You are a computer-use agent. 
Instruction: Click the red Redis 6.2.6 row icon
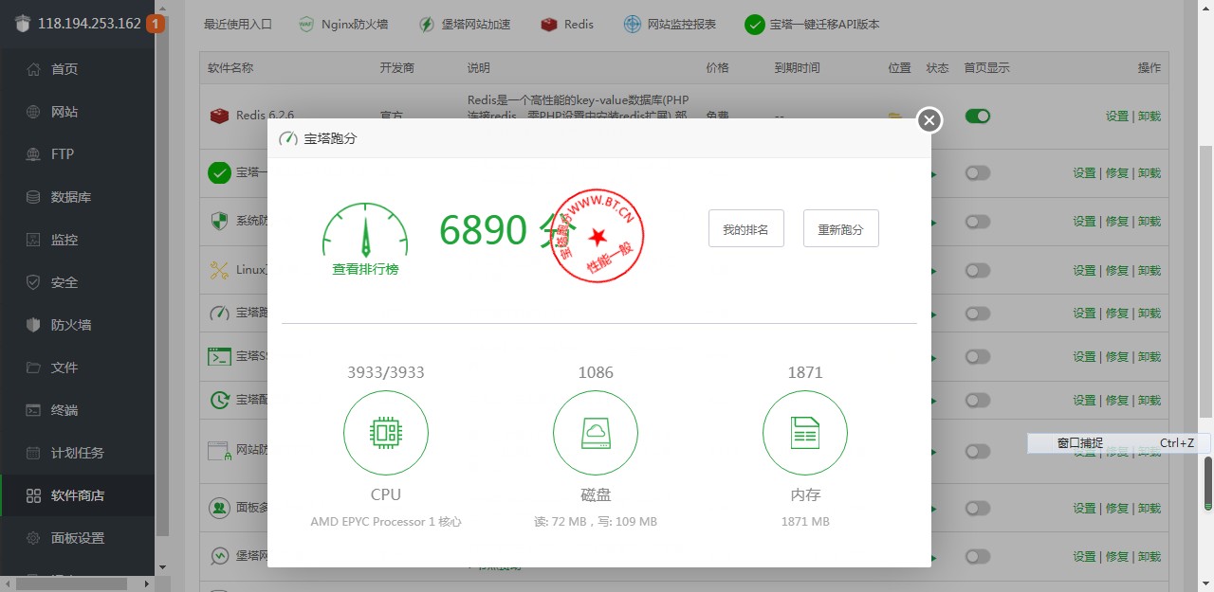219,116
